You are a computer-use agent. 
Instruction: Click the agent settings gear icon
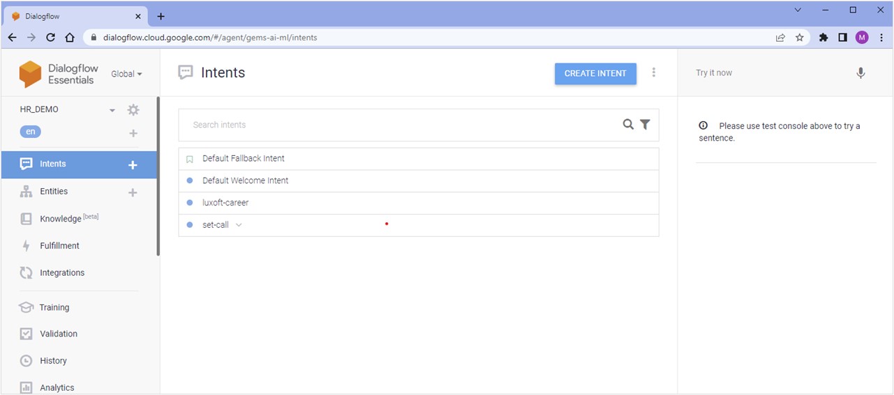(133, 110)
